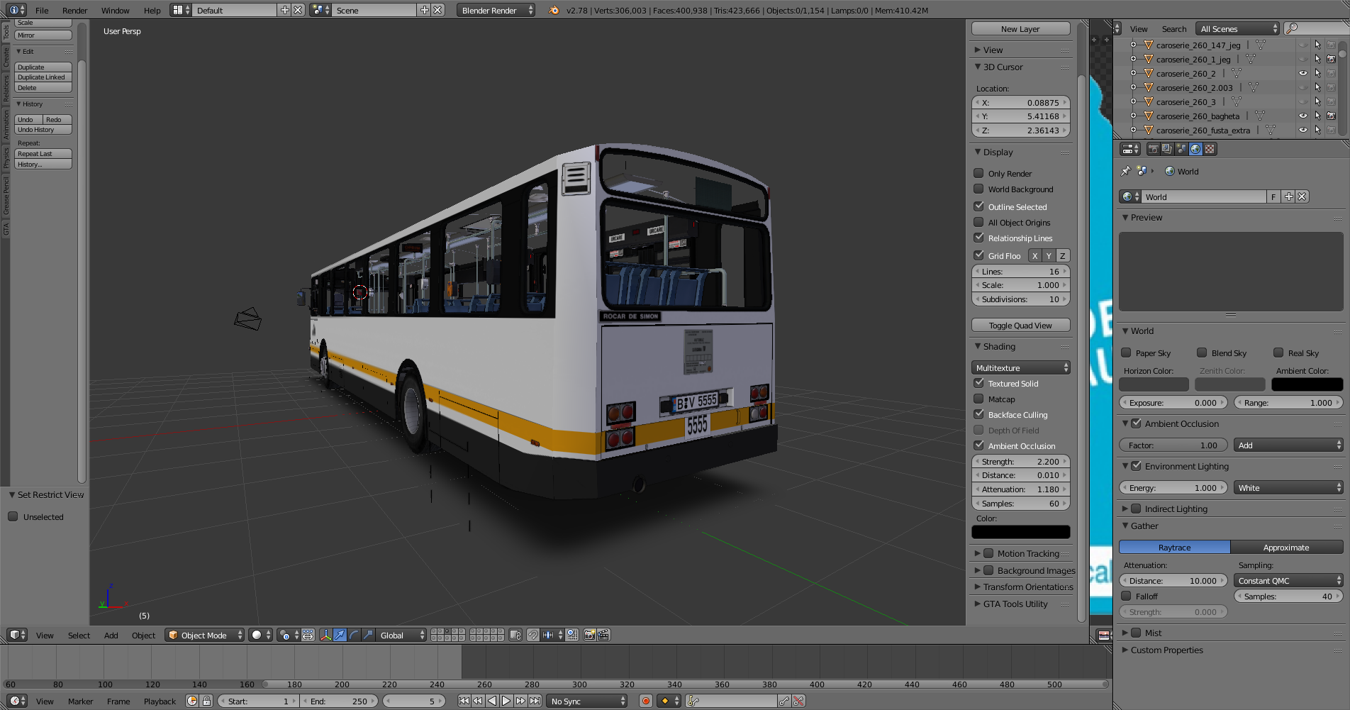This screenshot has width=1350, height=710.
Task: Select Approximate gather method
Action: (x=1286, y=547)
